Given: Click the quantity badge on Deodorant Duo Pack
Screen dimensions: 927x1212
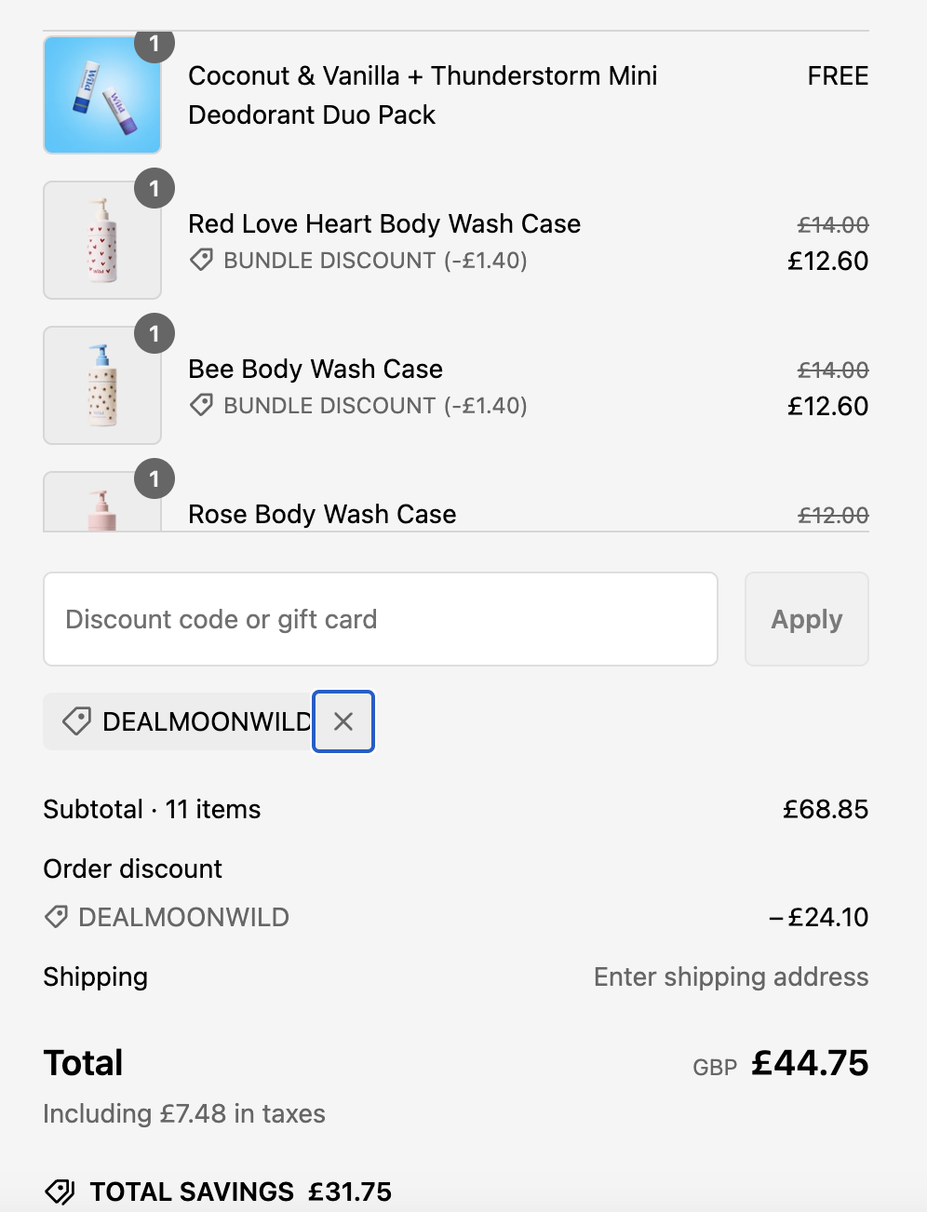Looking at the screenshot, I should 154,45.
